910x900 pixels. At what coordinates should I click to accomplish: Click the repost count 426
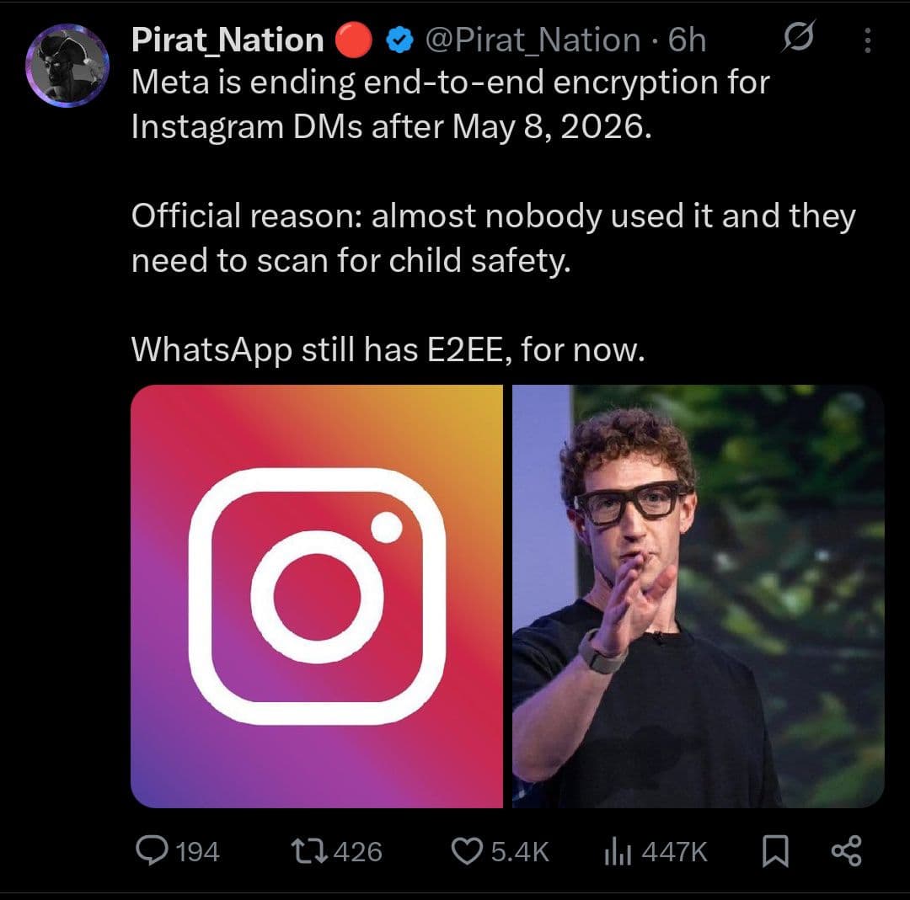pos(358,852)
